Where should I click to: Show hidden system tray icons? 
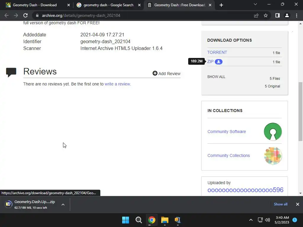[251, 220]
